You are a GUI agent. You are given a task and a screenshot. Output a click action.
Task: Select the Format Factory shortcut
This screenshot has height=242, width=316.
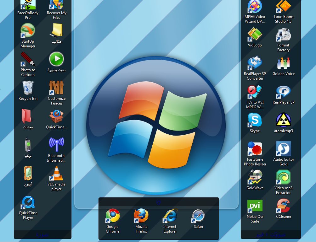click(x=283, y=35)
